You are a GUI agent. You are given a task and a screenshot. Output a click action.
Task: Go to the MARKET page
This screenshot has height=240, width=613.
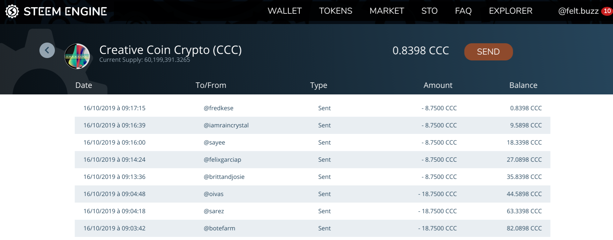(x=387, y=11)
